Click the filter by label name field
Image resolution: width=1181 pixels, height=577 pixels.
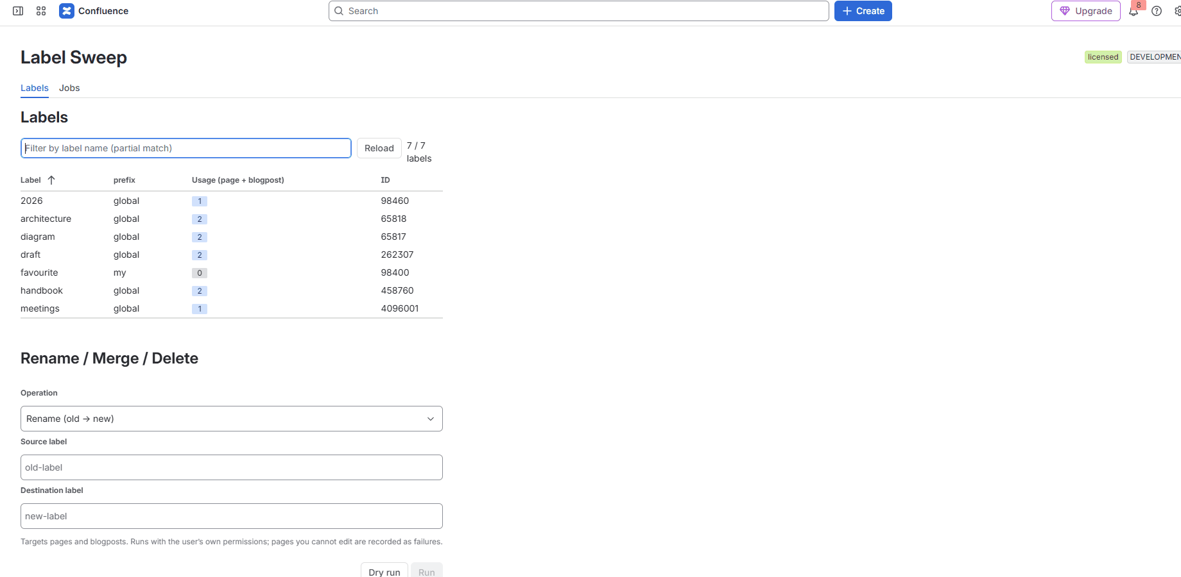pos(186,148)
